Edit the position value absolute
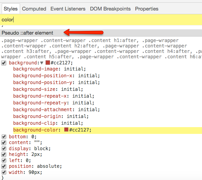 [48, 166]
